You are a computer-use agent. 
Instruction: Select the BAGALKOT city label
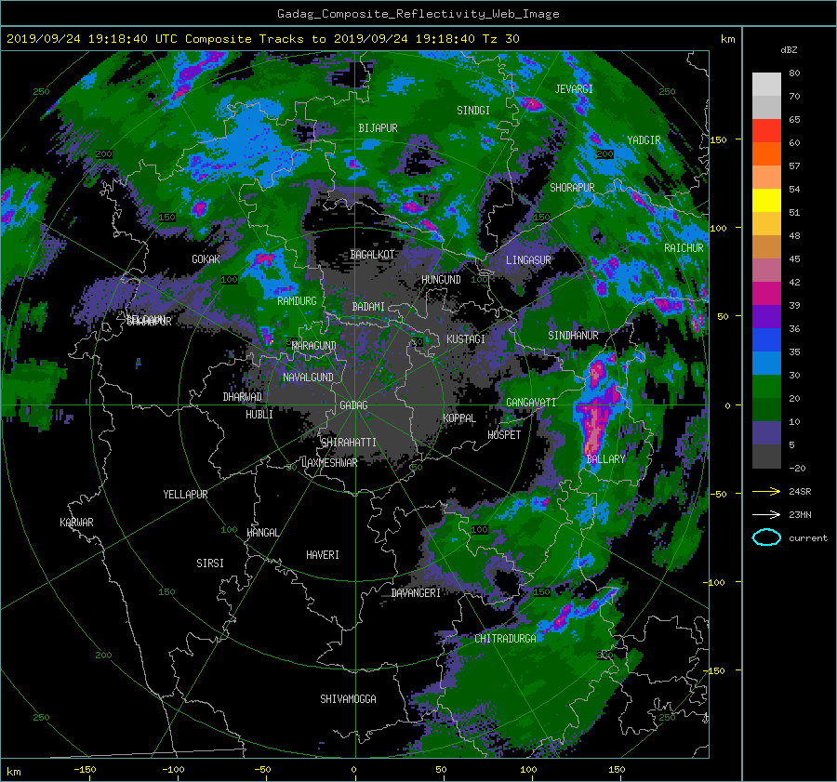point(372,255)
